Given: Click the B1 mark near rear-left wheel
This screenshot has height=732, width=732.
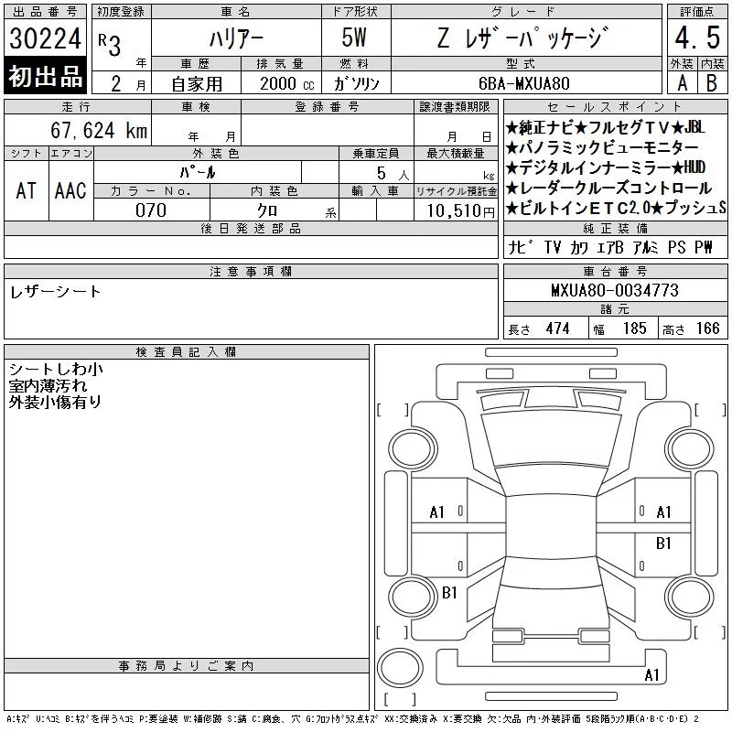Looking at the screenshot, I should point(449,593).
